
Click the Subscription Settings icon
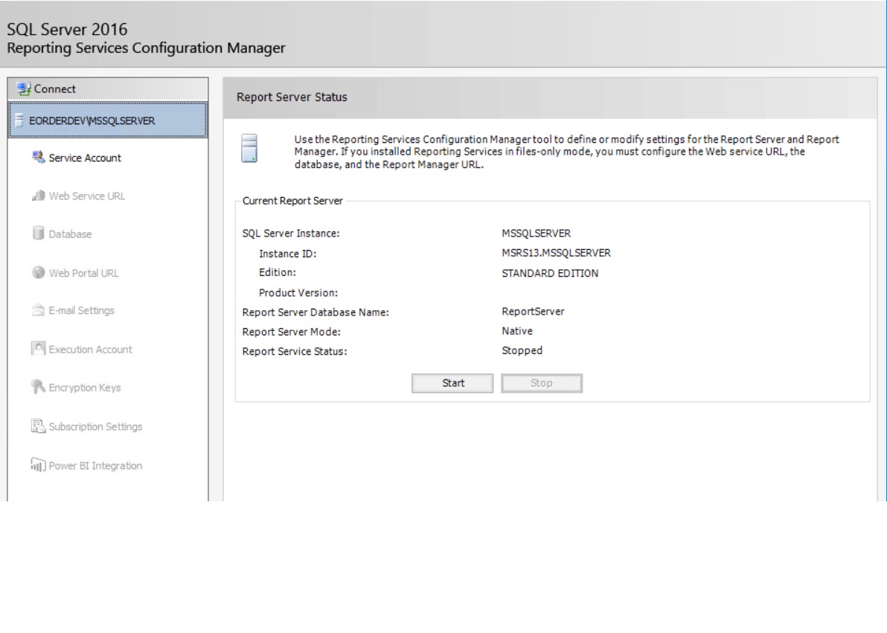pyautogui.click(x=38, y=426)
